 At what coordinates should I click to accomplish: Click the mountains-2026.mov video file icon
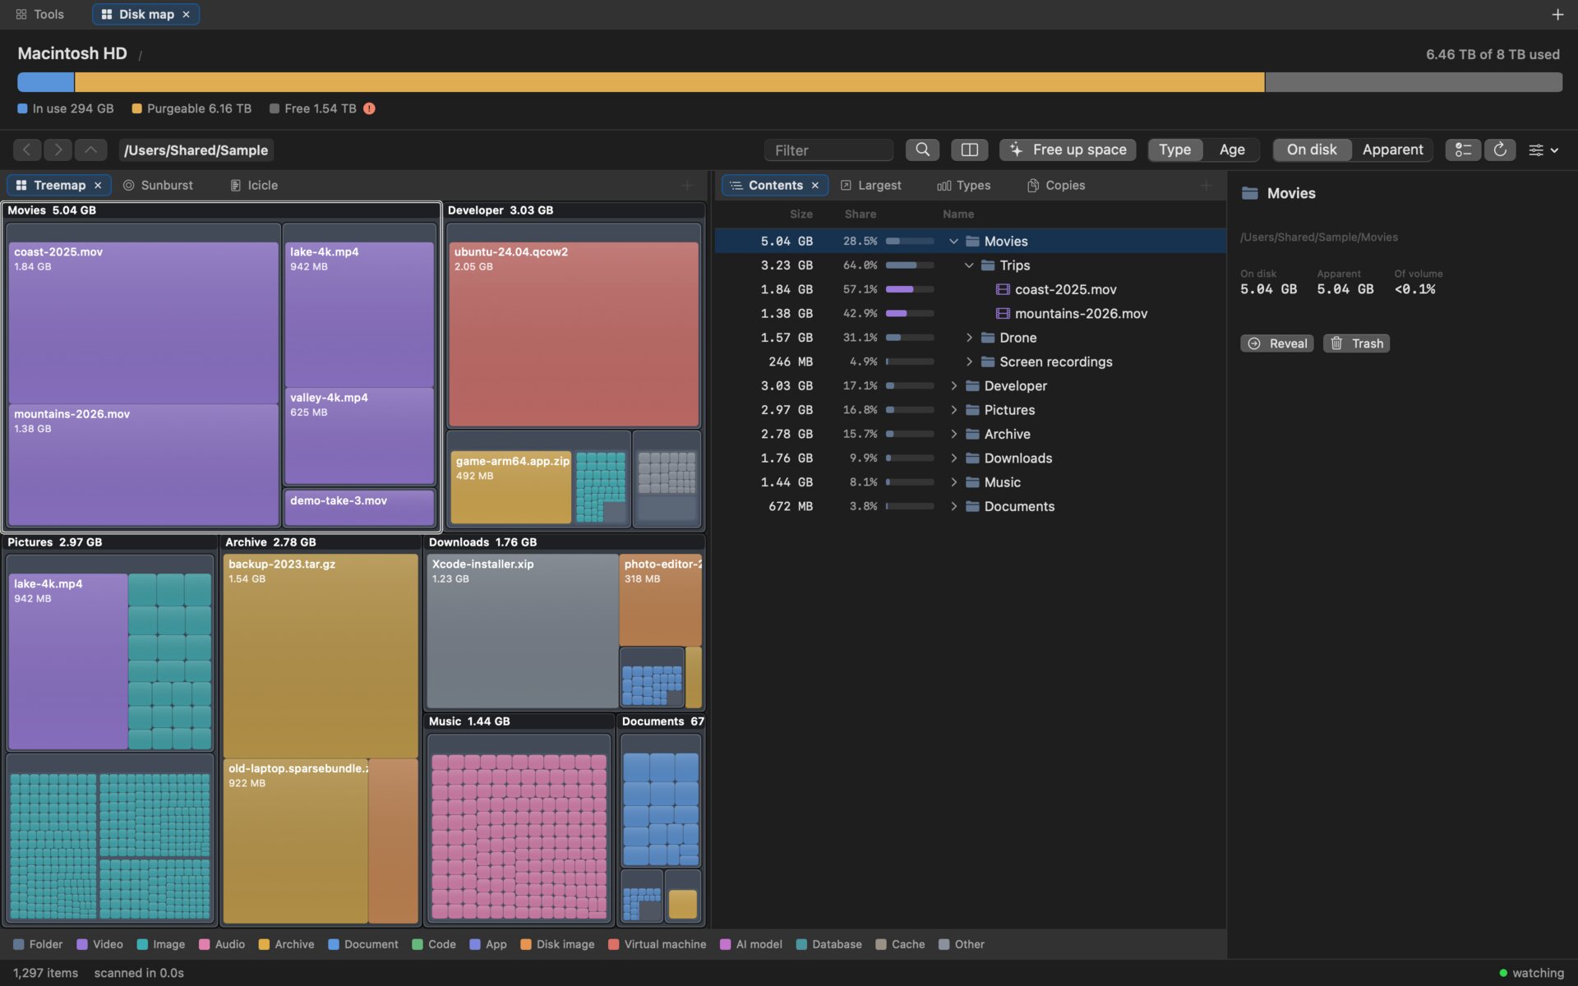[x=1003, y=313]
